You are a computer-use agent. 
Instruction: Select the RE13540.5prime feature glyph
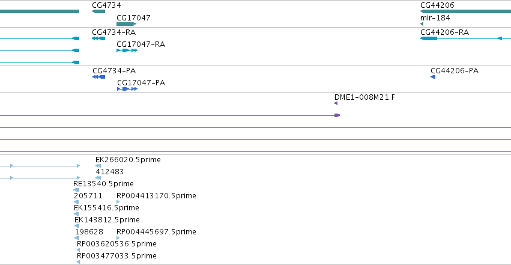76,190
